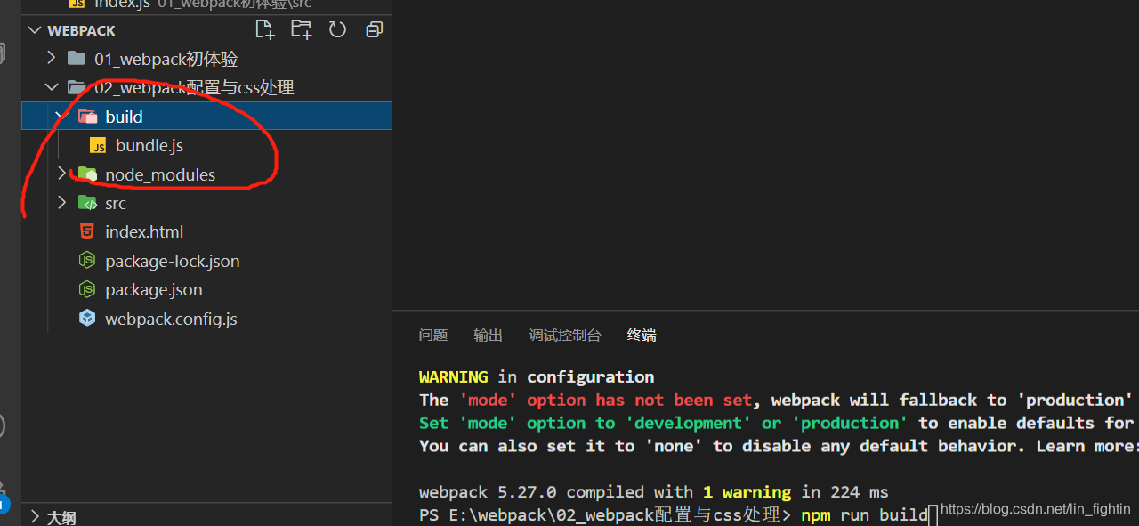
Task: Refresh the explorer with the refresh icon
Action: (x=337, y=29)
